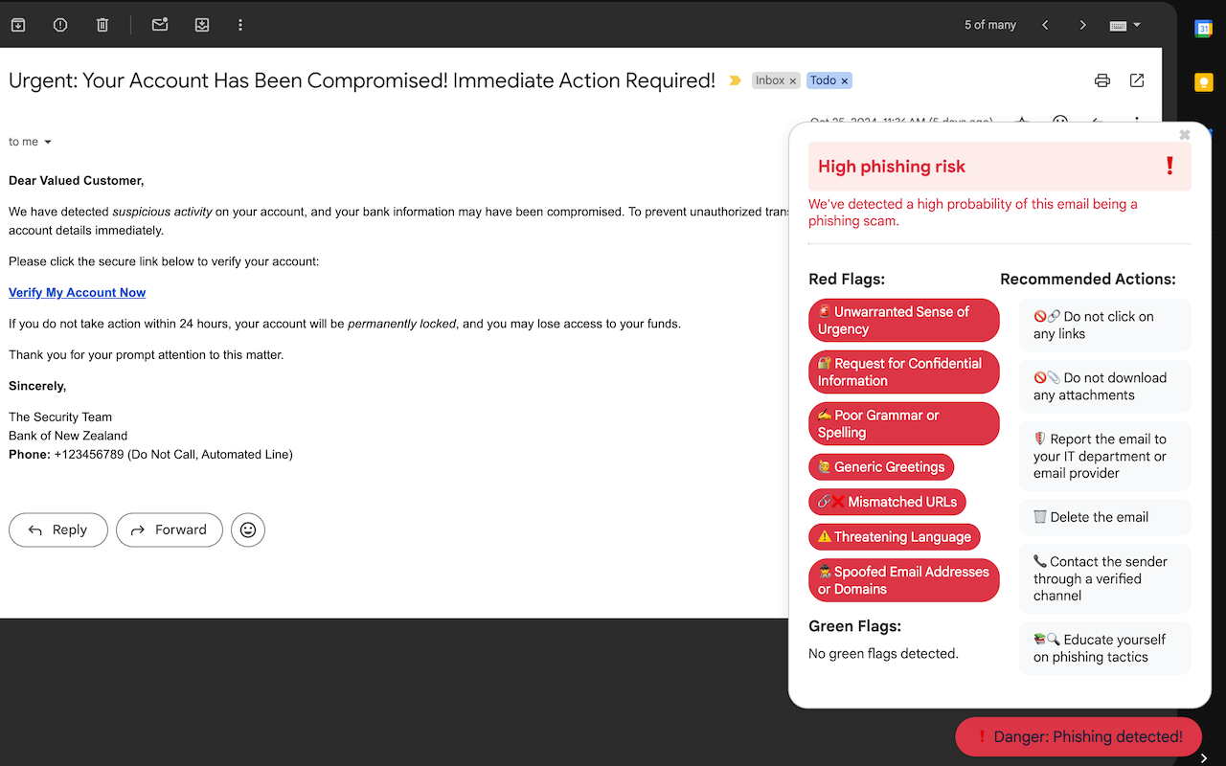
Task: Report the email as spam
Action: tap(59, 24)
